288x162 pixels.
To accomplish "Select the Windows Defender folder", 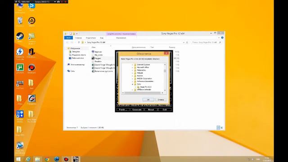I will click(144, 90).
